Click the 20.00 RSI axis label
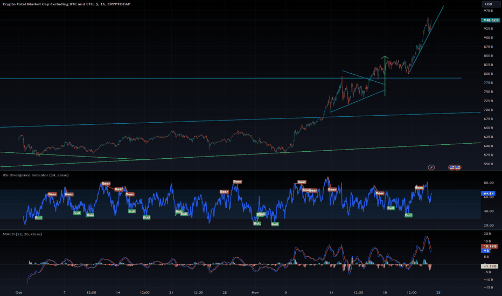This screenshot has width=502, height=296. coord(489,225)
